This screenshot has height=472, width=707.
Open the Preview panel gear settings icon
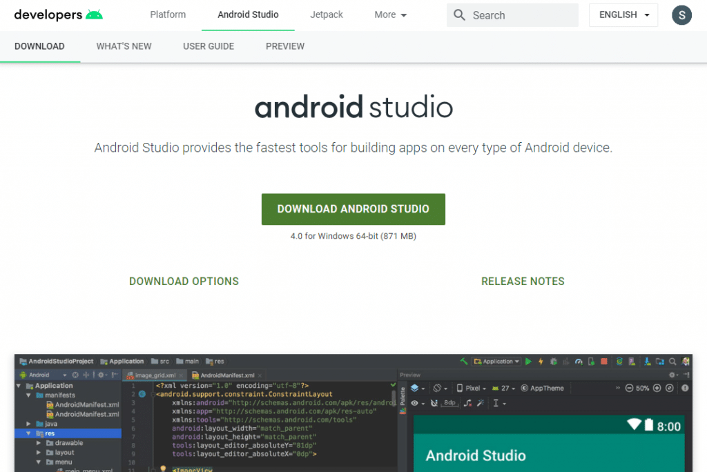(x=672, y=375)
